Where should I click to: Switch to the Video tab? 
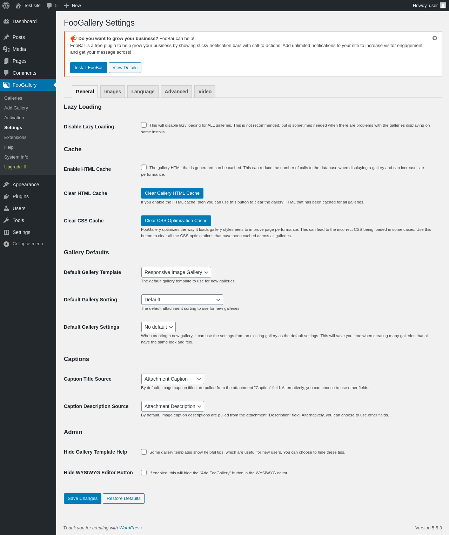point(205,92)
